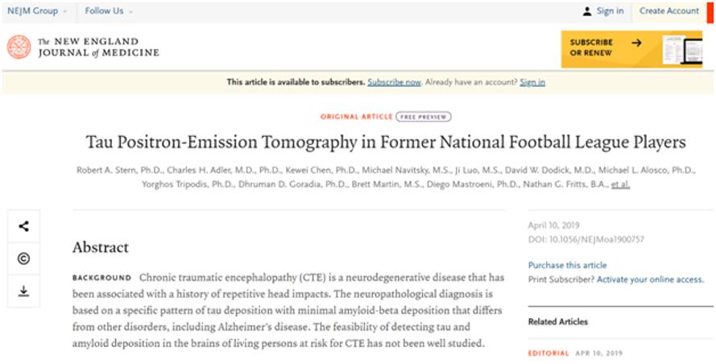Image resolution: width=716 pixels, height=364 pixels.
Task: Expand the full author list via et al.
Action: [619, 184]
